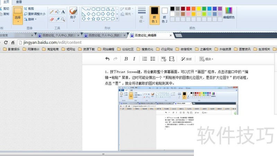Switch to the 百度经验_编辑器 browser tab
Screen dimensions: 277x156
coord(145,35)
